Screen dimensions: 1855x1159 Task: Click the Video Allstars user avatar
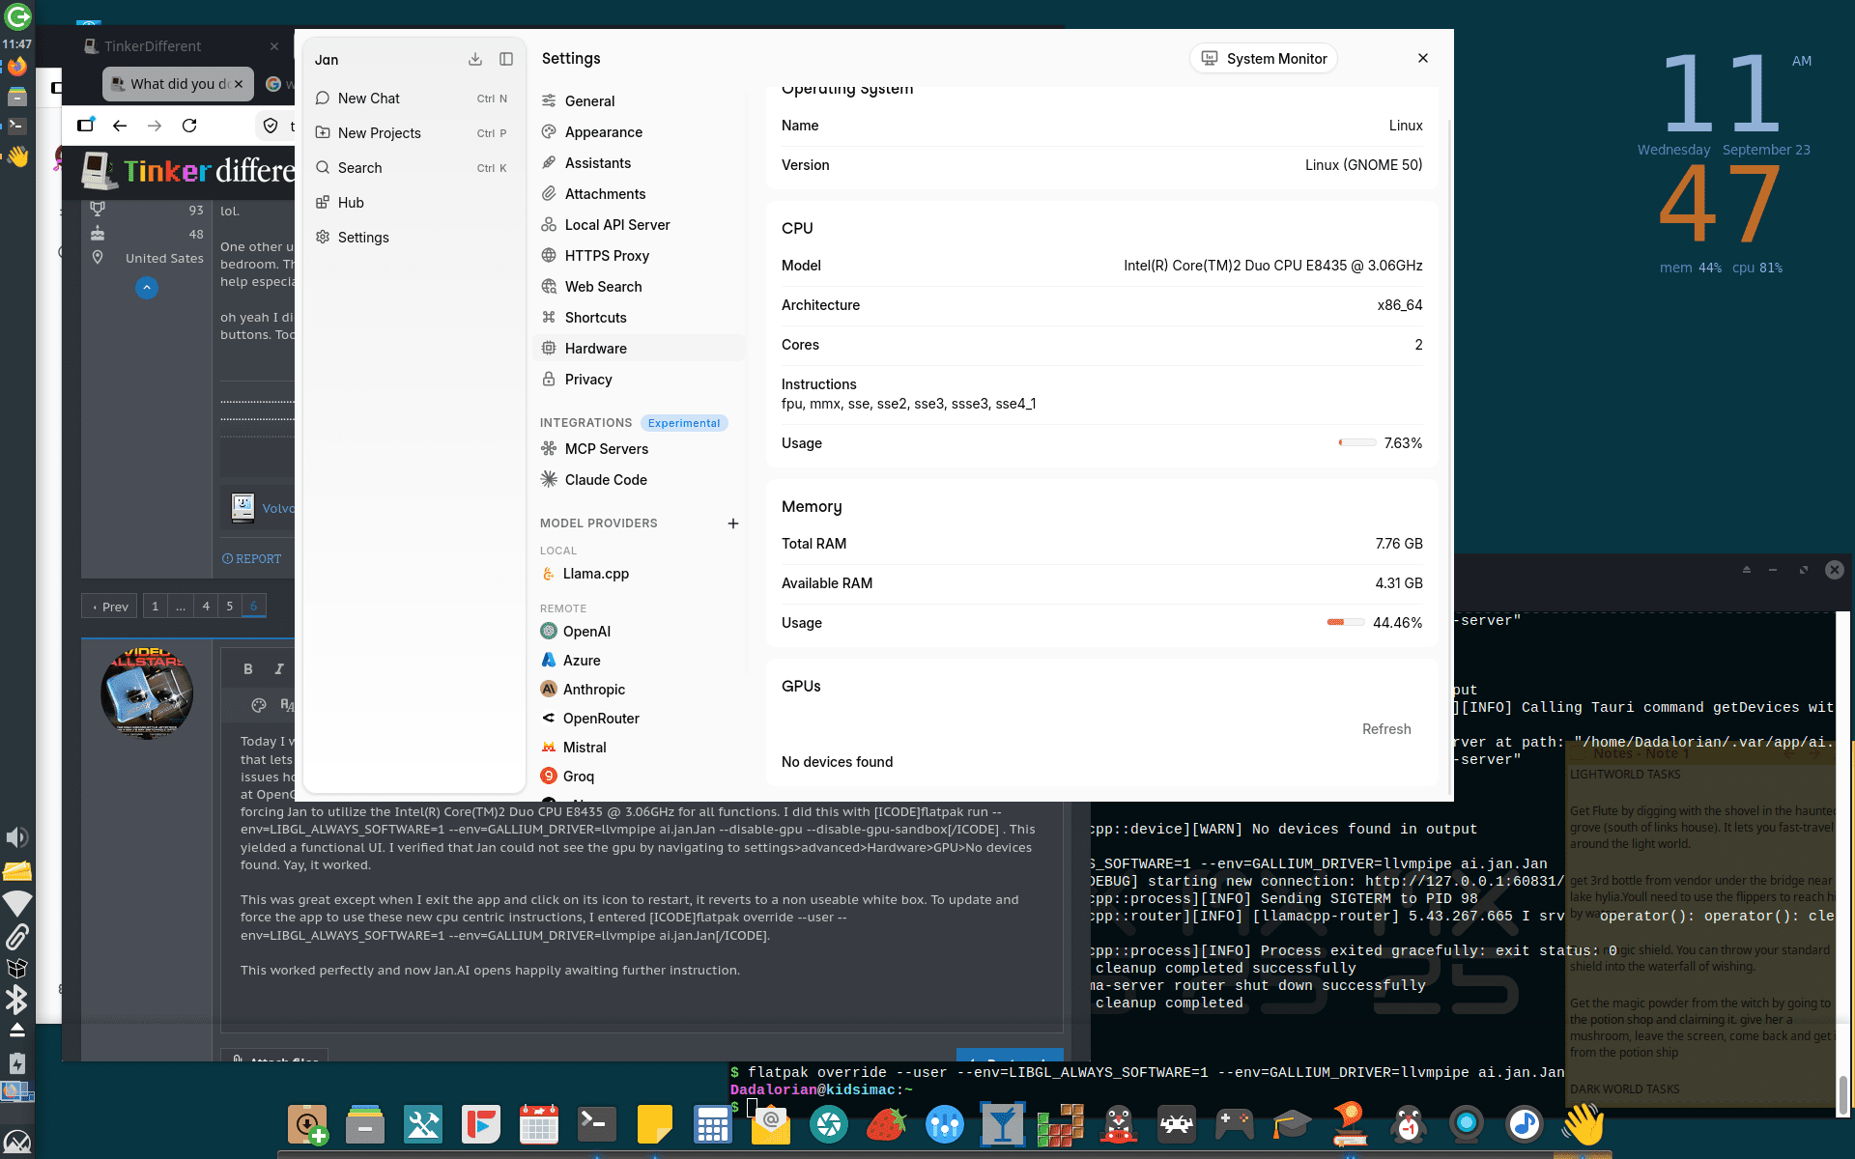pos(147,693)
